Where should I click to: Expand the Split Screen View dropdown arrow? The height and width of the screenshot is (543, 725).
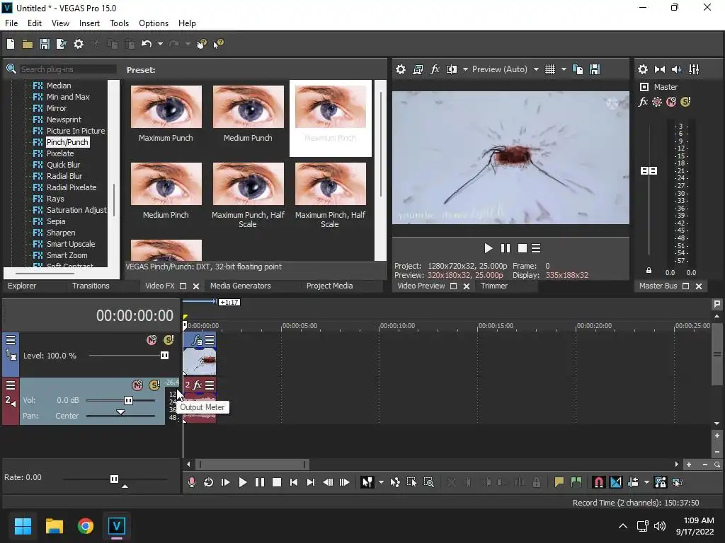(x=465, y=69)
